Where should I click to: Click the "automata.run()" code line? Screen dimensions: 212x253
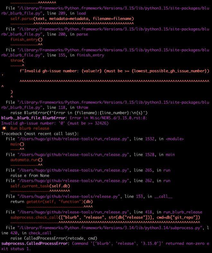pyautogui.click(x=26, y=160)
